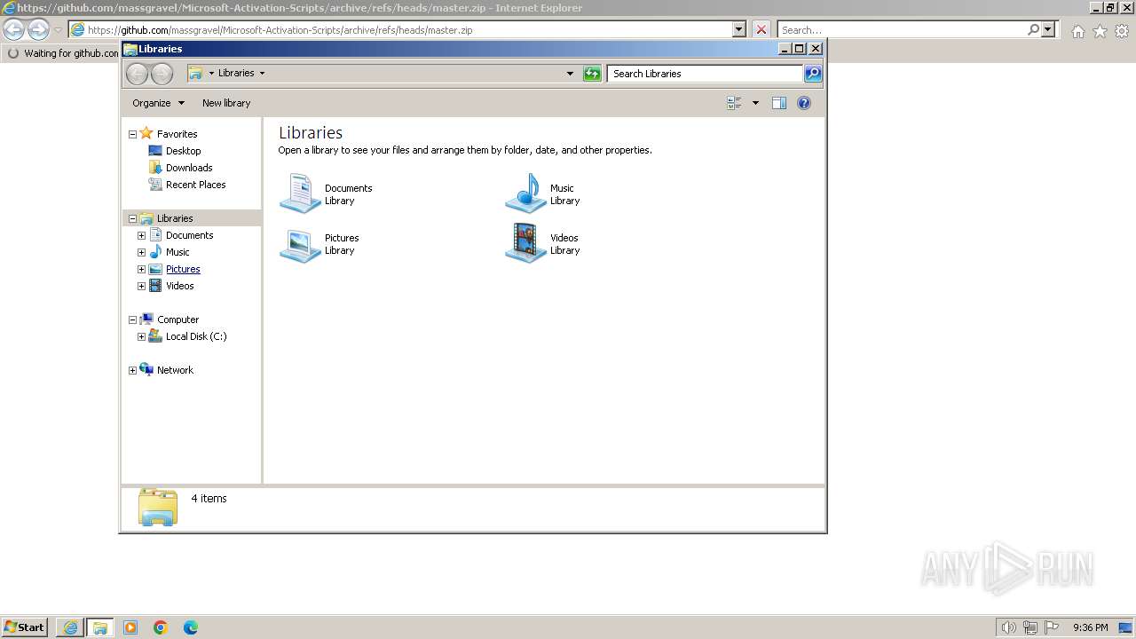Select the Videos item in navigation tree

179,286
